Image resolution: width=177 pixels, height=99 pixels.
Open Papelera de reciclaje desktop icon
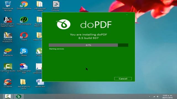pyautogui.click(x=8, y=6)
